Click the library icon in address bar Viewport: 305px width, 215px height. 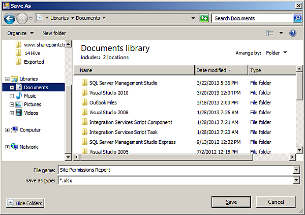pyautogui.click(x=39, y=18)
